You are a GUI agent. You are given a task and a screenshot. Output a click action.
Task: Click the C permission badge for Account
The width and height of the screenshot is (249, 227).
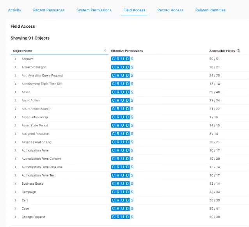click(x=114, y=59)
